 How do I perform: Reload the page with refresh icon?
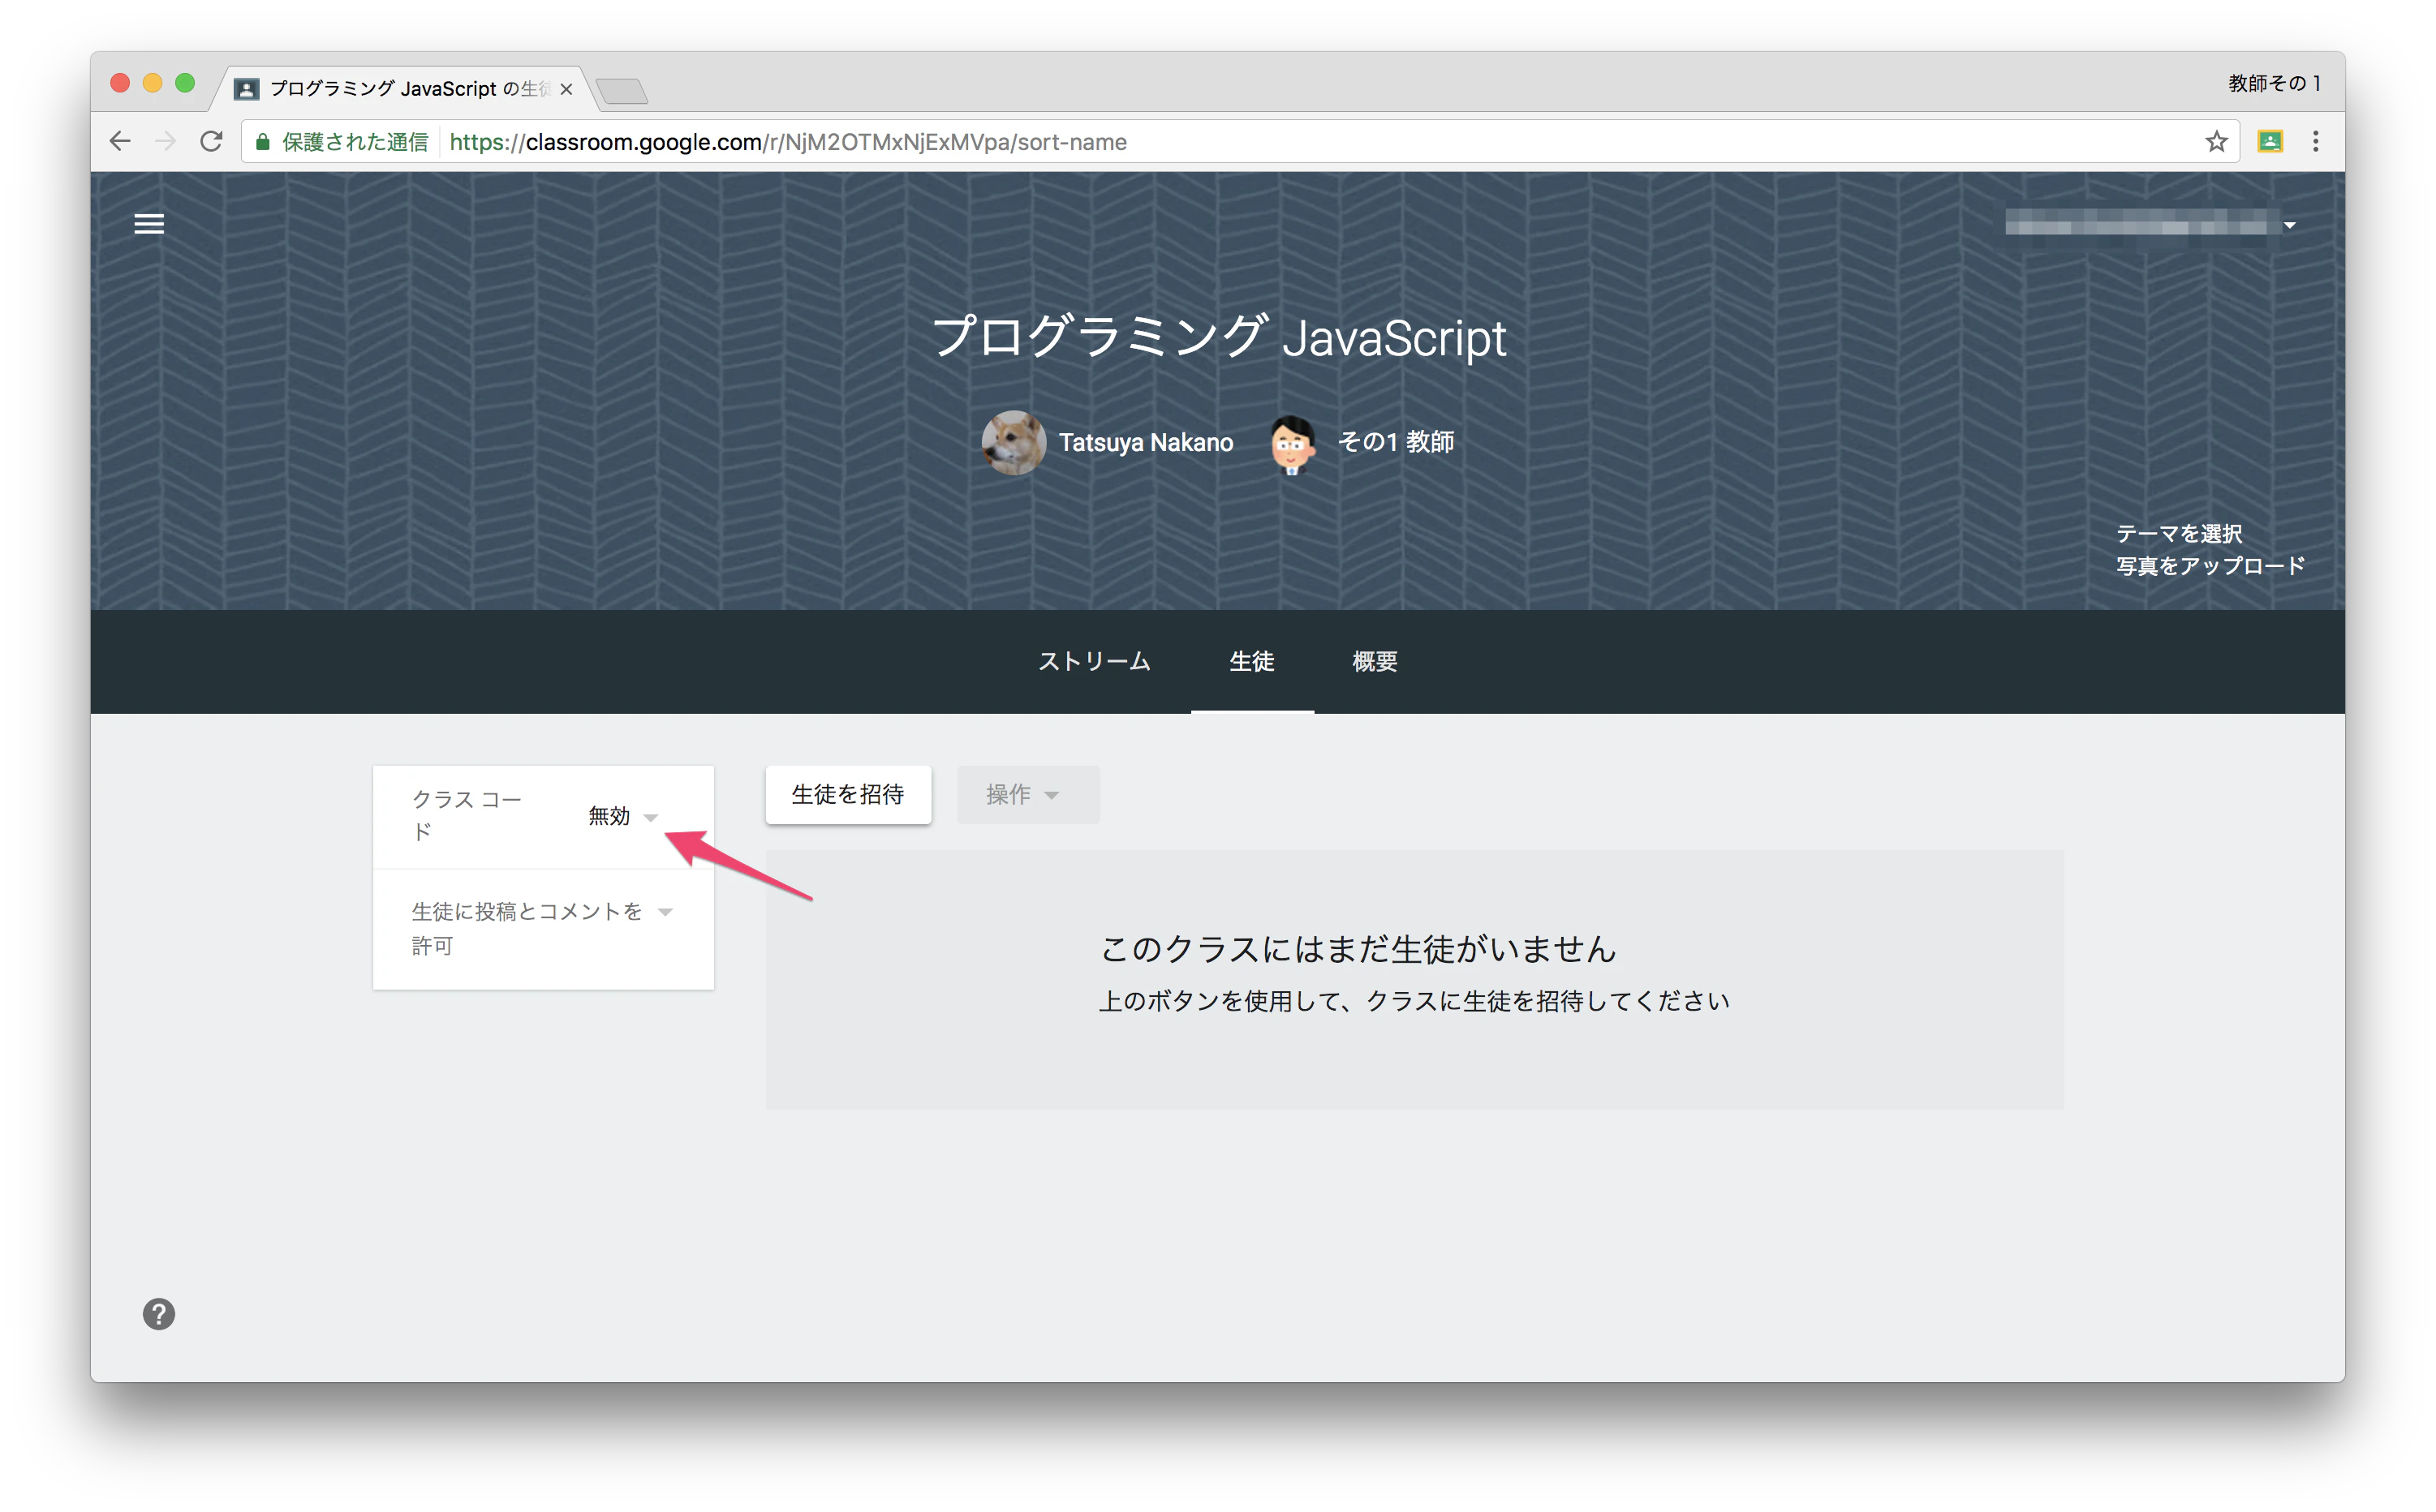pos(211,142)
